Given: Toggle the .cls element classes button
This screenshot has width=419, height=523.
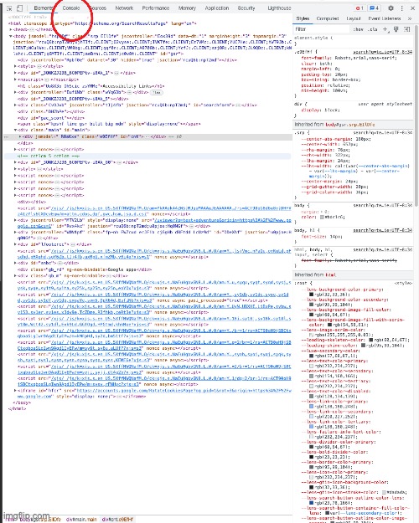Looking at the screenshot, I should coord(373,29).
